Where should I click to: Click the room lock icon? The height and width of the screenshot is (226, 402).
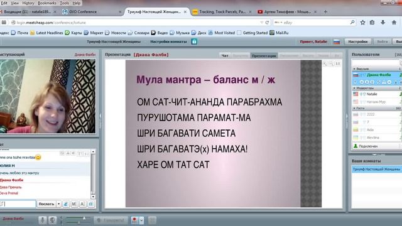(194, 41)
